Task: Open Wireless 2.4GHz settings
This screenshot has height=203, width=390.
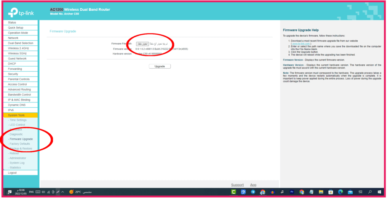Action: 21,48
